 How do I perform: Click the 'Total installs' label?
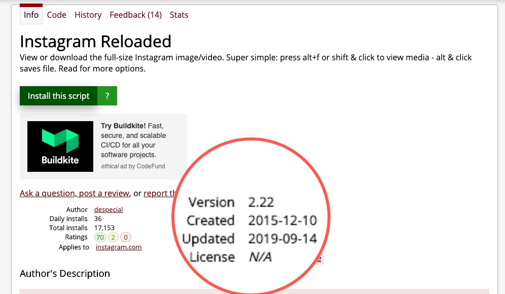click(x=68, y=228)
